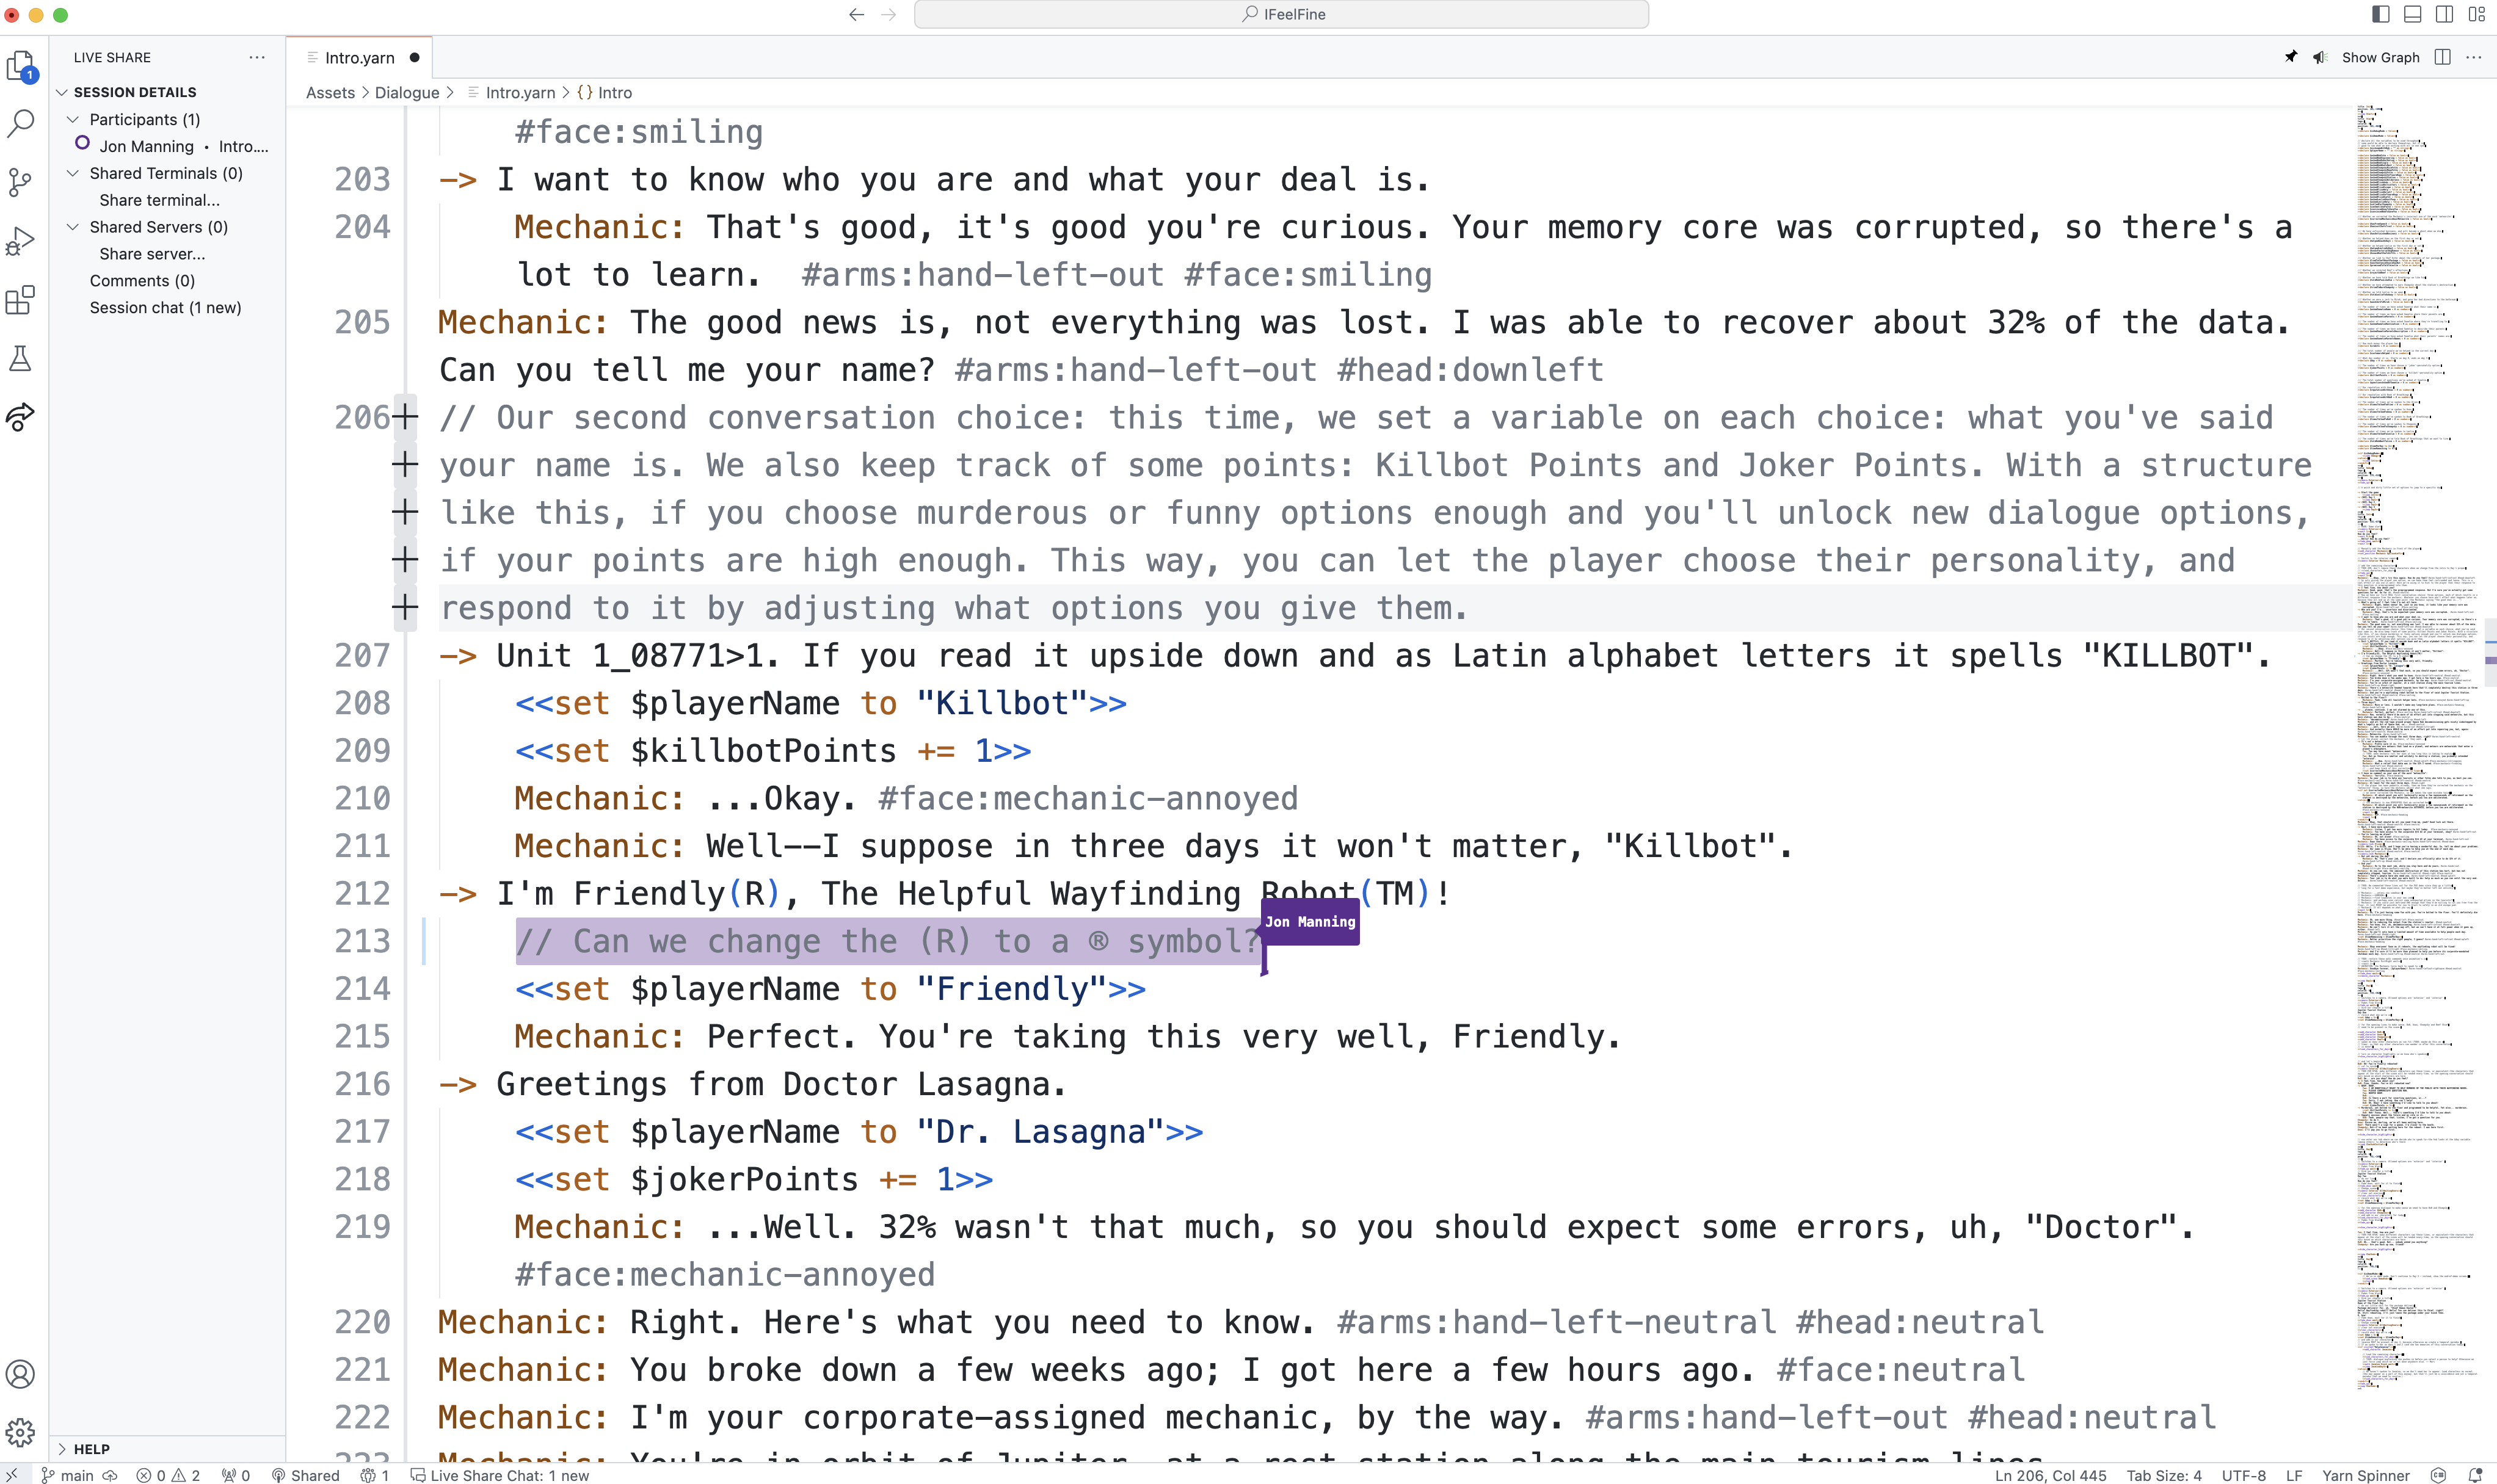Open the Manage gear icon

click(x=21, y=1432)
